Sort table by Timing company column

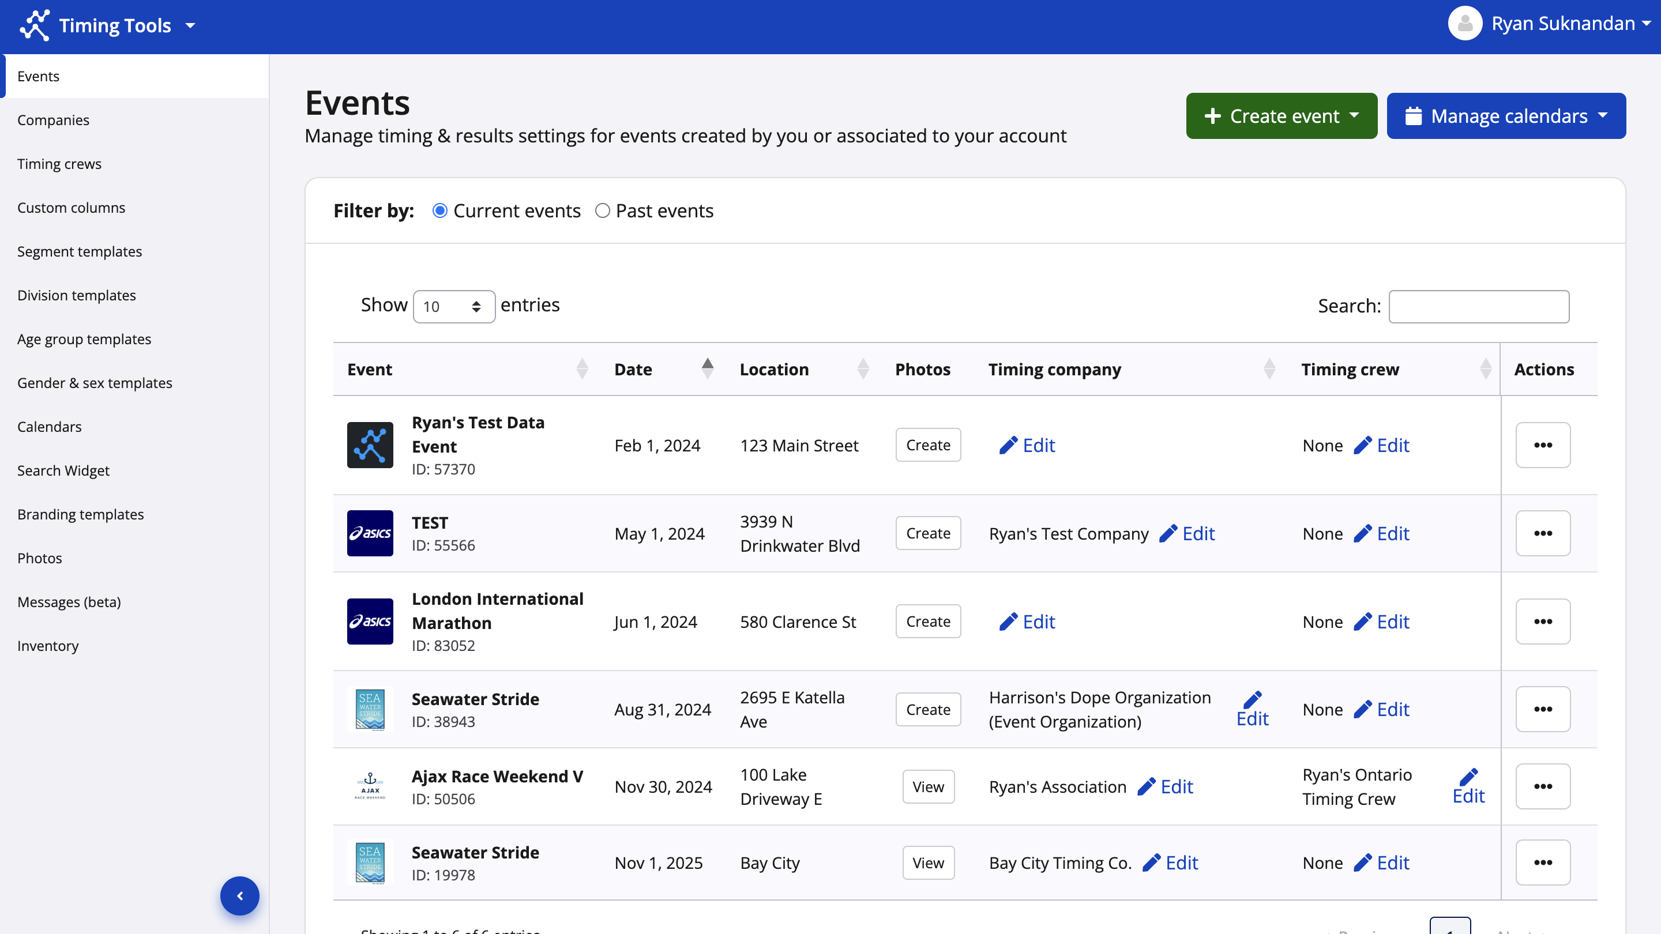(1269, 369)
